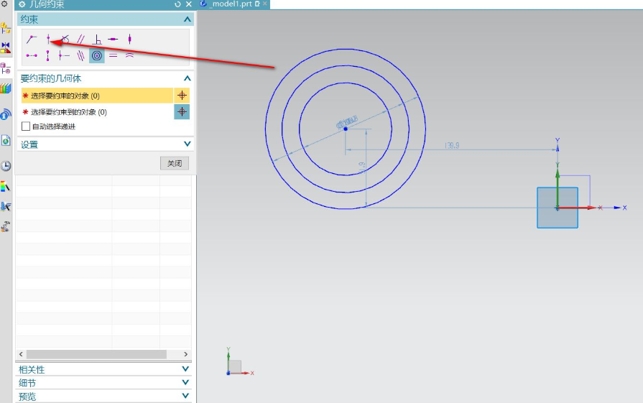Select the Vertical constraint icon

pyautogui.click(x=129, y=40)
